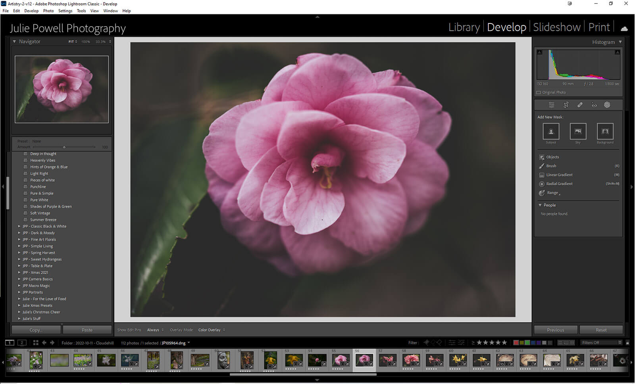Toggle the shadow clipping indicator in histogram

click(539, 52)
